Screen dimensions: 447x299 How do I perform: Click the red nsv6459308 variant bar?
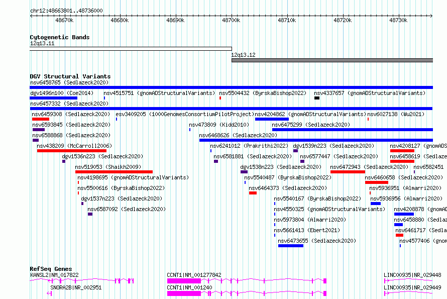pyautogui.click(x=41, y=119)
